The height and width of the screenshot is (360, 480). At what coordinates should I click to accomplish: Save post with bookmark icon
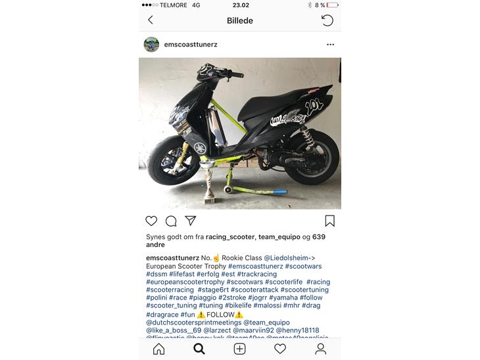point(329,221)
